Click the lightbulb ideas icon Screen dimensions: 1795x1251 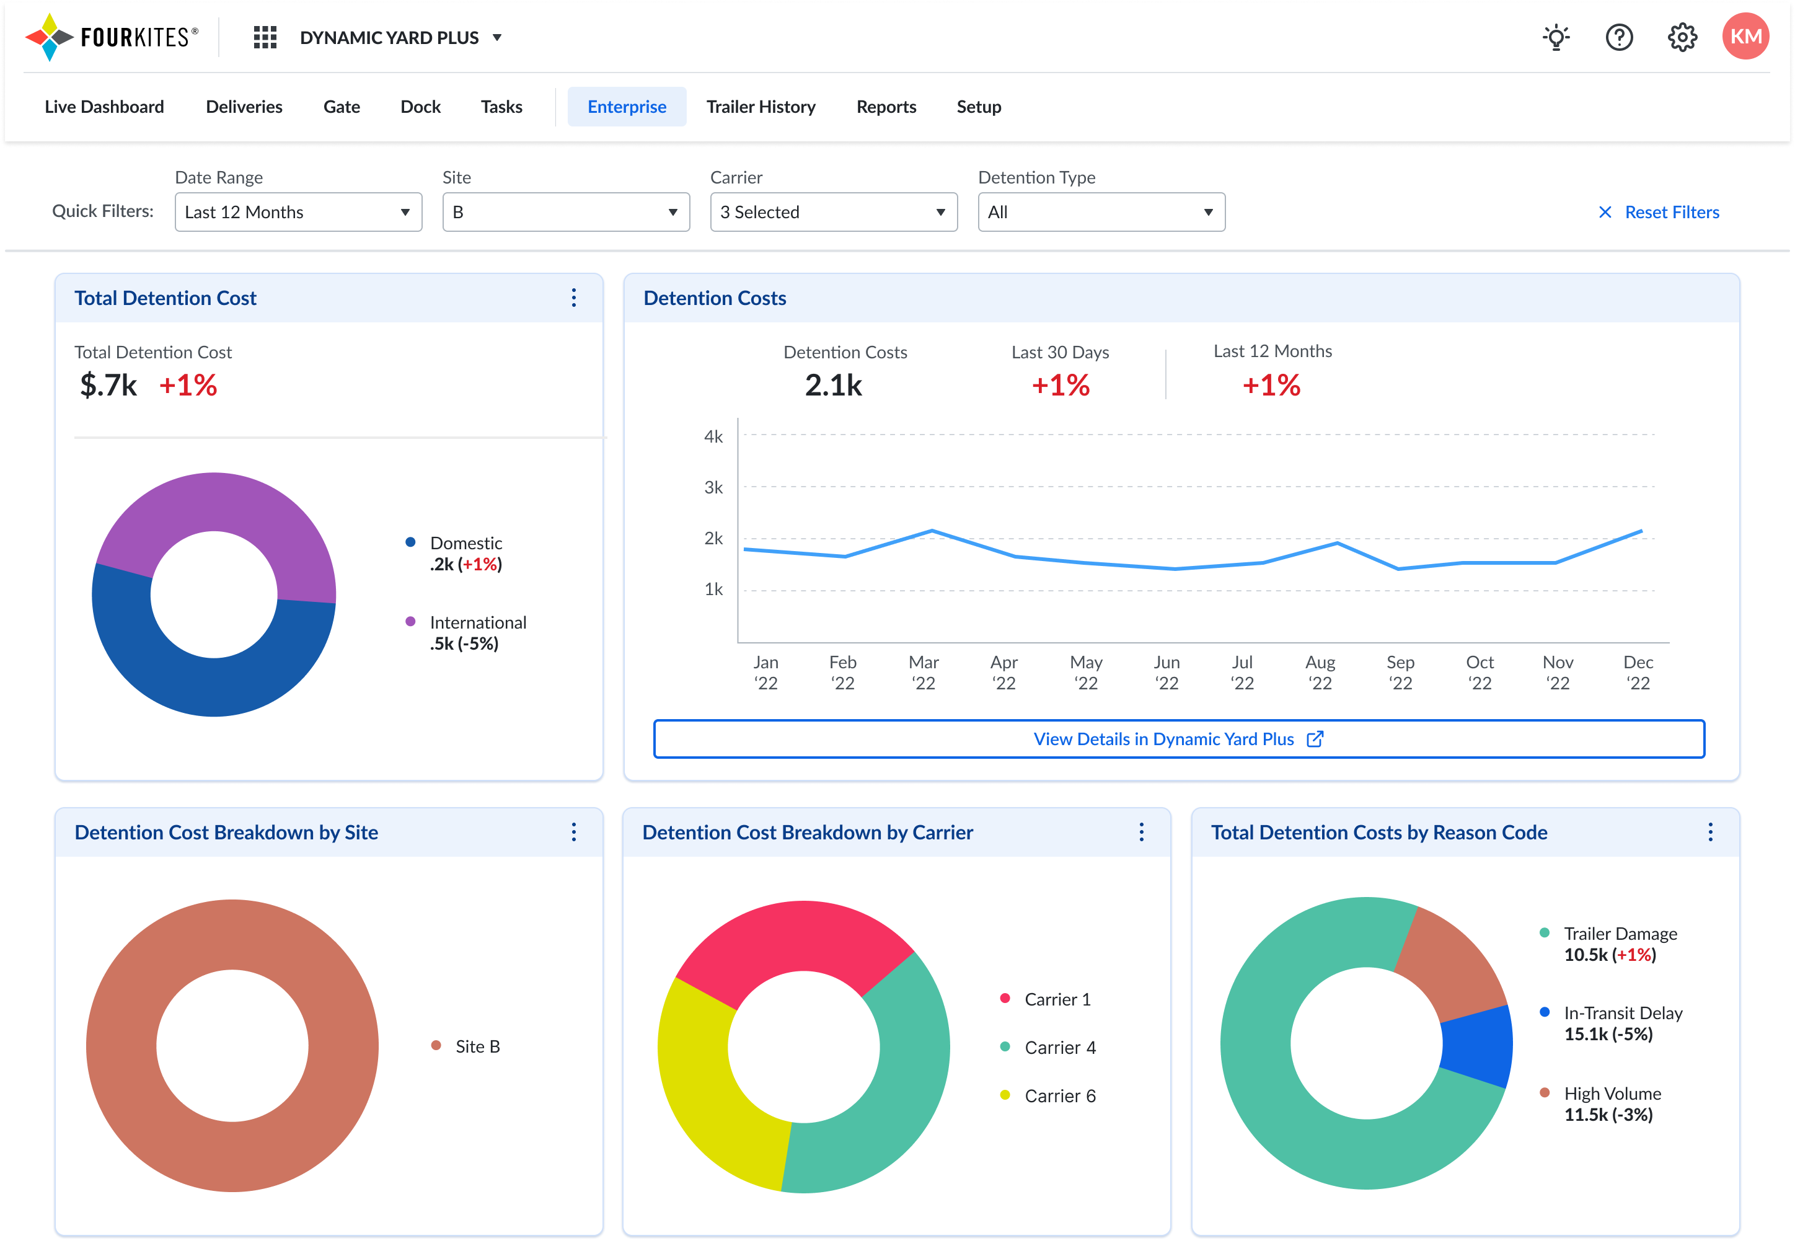(1556, 38)
